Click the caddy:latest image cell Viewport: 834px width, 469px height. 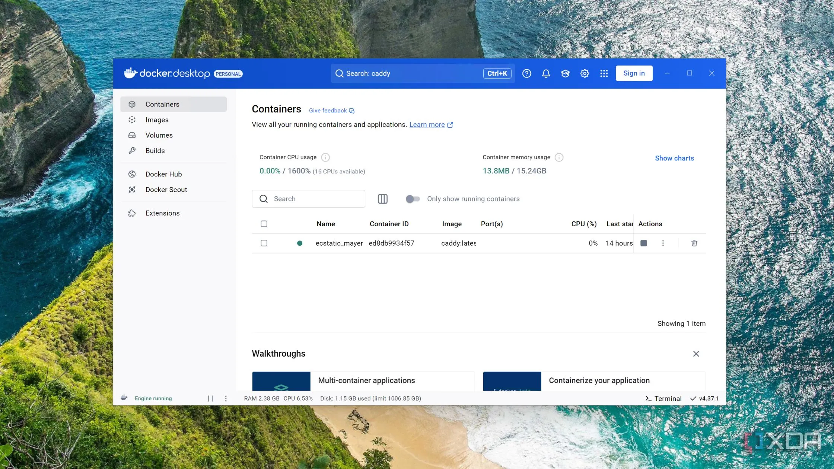[x=458, y=243]
